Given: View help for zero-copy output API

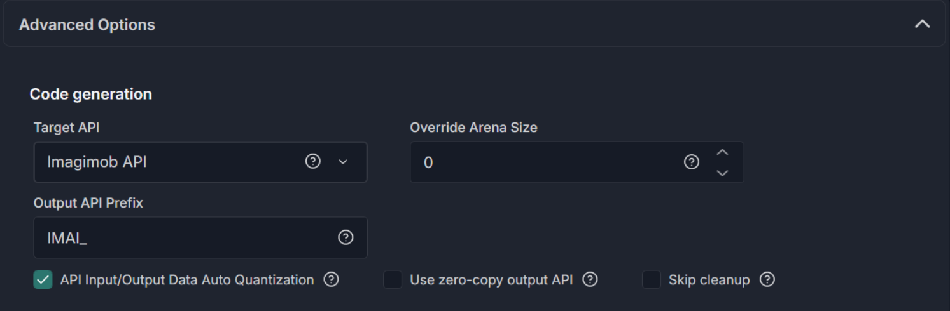Looking at the screenshot, I should (590, 279).
